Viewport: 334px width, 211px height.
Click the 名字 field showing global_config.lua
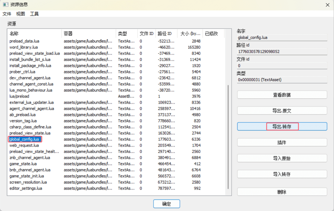tap(282, 38)
